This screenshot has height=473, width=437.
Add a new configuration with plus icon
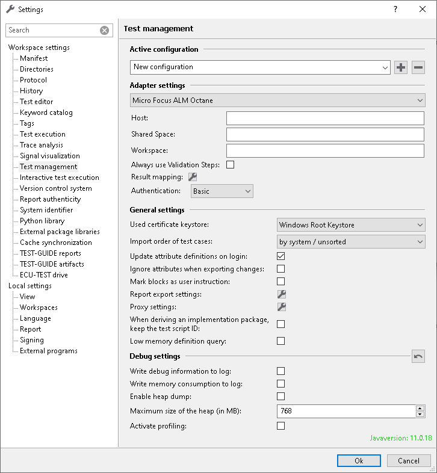[x=400, y=67]
